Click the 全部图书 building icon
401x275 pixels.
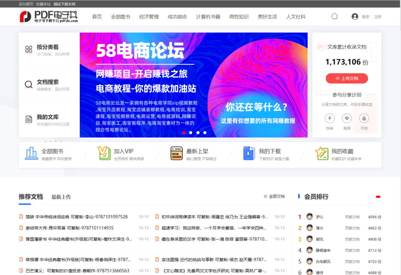pos(32,153)
